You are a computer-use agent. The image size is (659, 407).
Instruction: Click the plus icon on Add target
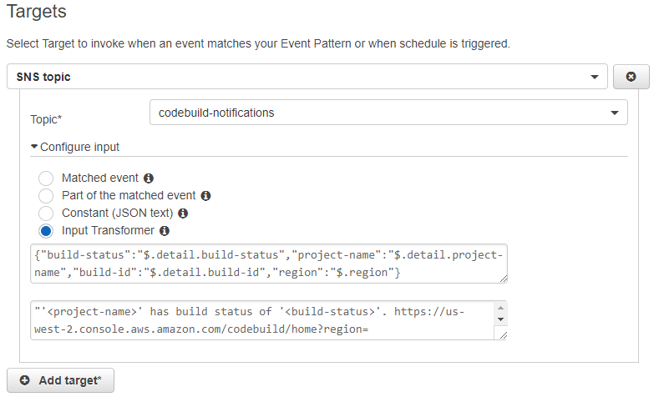pyautogui.click(x=24, y=380)
